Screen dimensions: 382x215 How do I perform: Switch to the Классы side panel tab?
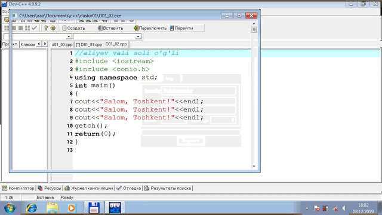[x=28, y=44]
